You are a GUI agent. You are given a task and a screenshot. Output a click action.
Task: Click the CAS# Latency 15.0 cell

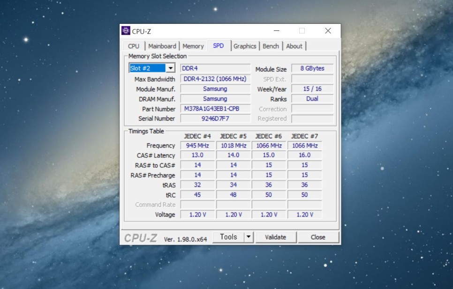(x=269, y=155)
